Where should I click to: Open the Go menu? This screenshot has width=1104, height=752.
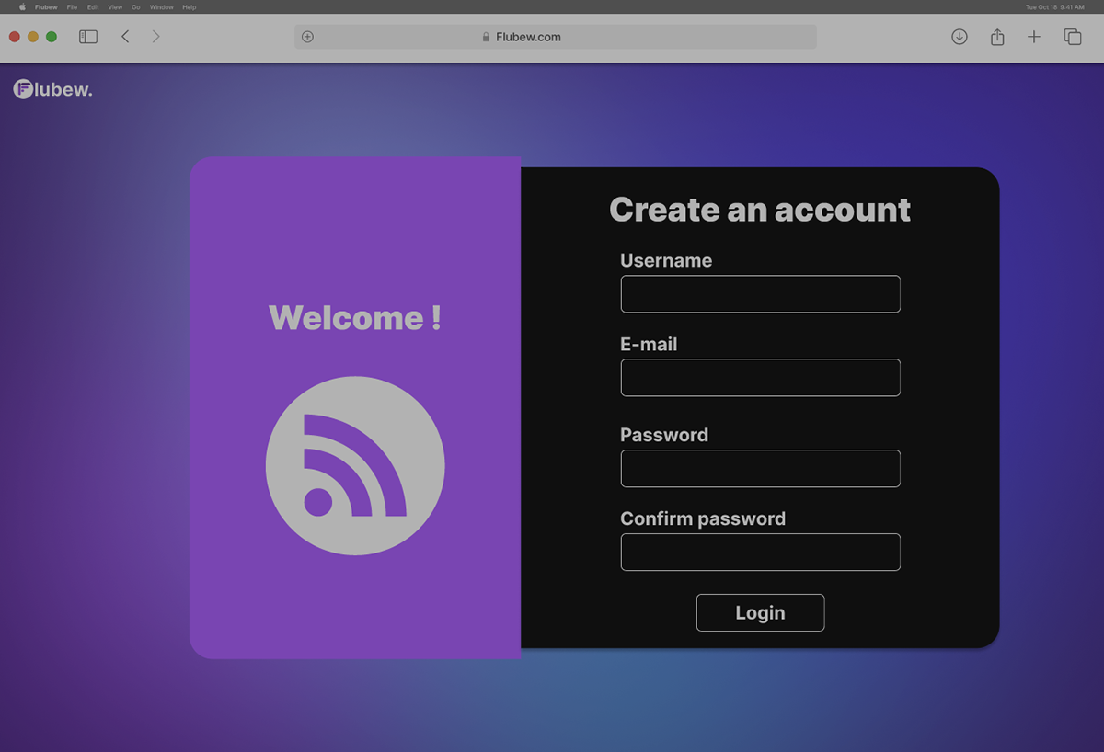[135, 6]
